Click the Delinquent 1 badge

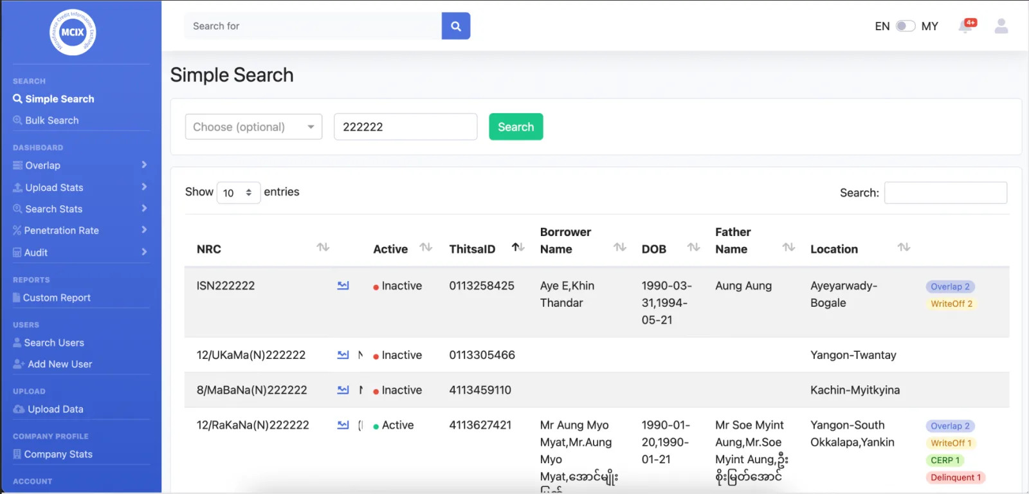coord(956,477)
